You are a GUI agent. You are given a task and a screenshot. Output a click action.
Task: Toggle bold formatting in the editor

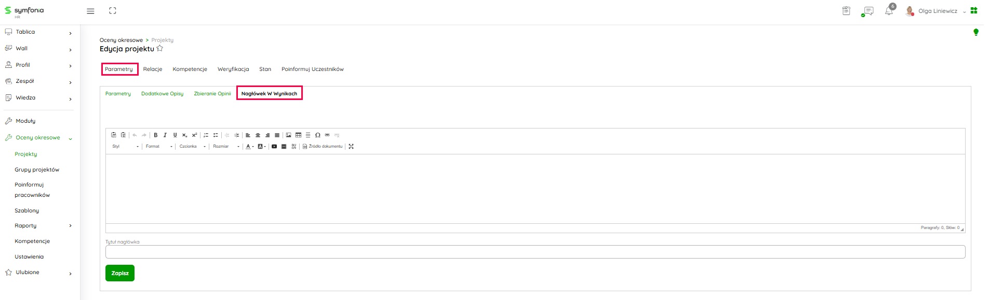coord(155,135)
